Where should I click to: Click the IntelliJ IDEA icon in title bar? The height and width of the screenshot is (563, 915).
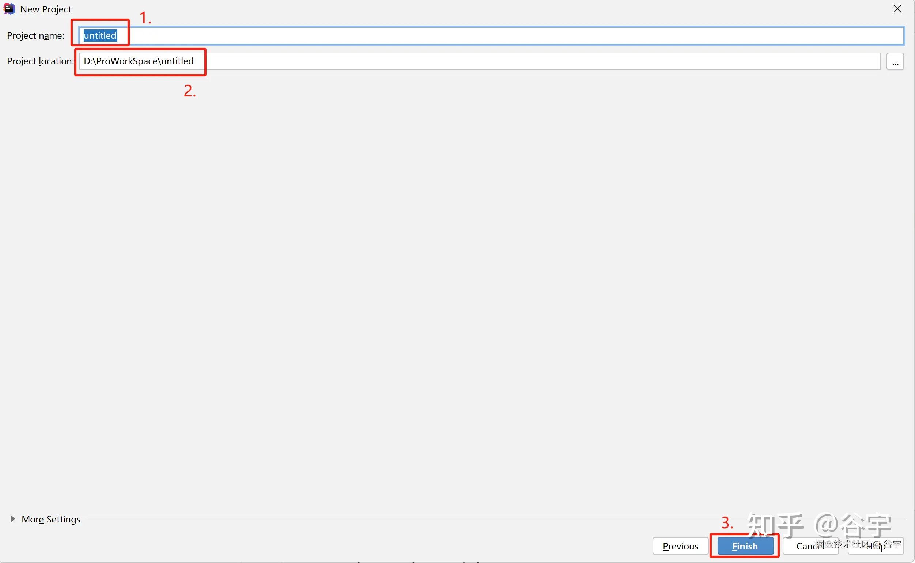[9, 8]
